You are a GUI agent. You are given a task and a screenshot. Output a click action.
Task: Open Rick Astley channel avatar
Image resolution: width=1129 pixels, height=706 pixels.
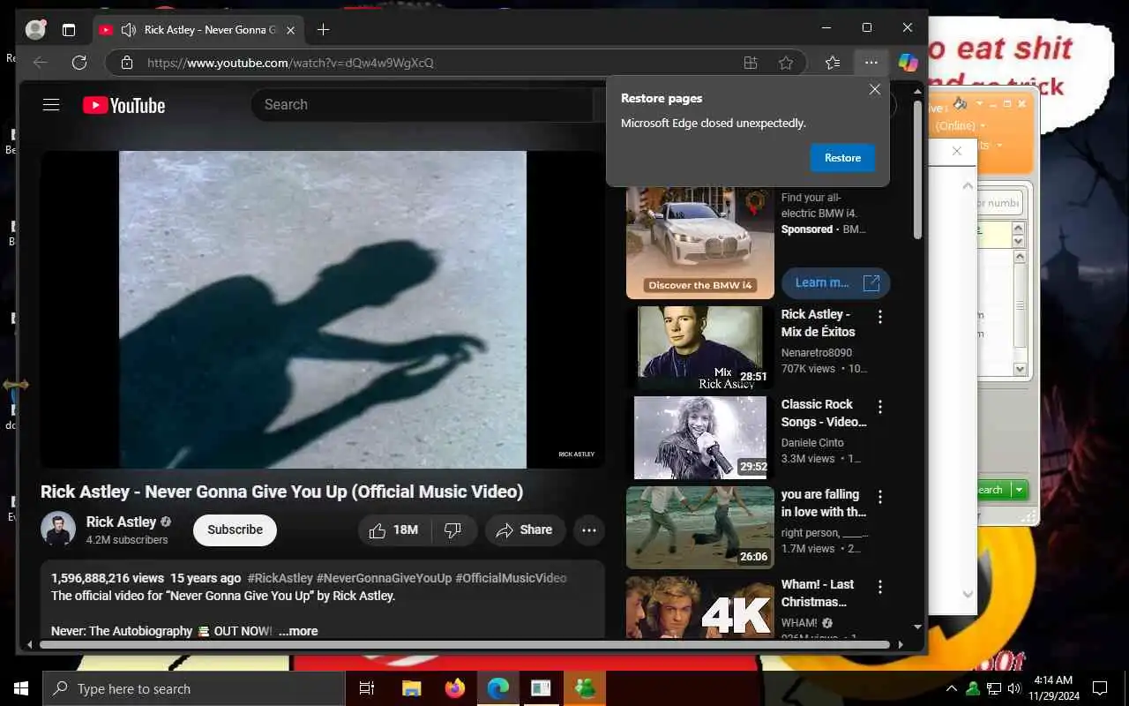tap(58, 529)
